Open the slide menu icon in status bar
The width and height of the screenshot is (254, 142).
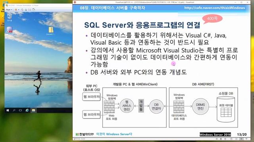click(x=221, y=139)
